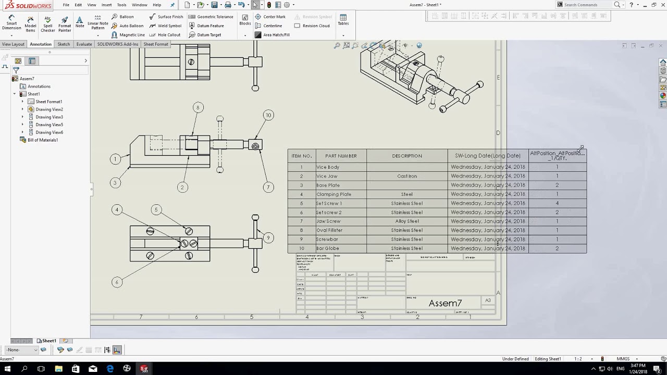Open the Tools menu
Image resolution: width=667 pixels, height=375 pixels.
point(121,5)
